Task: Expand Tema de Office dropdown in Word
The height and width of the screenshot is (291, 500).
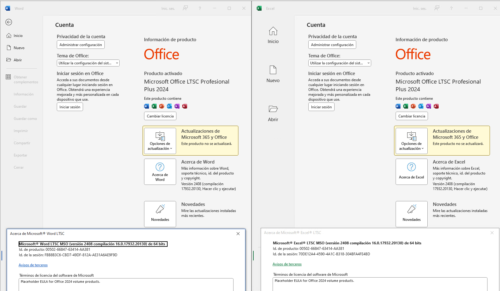Action: coord(88,63)
